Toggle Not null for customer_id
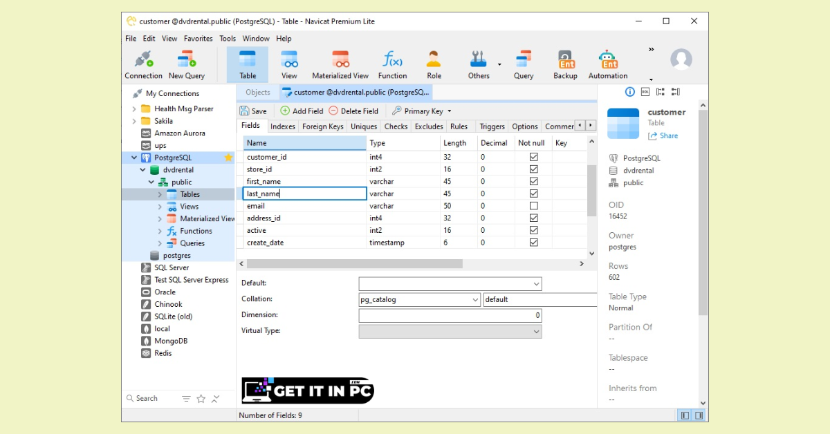Image resolution: width=830 pixels, height=434 pixels. [x=533, y=157]
